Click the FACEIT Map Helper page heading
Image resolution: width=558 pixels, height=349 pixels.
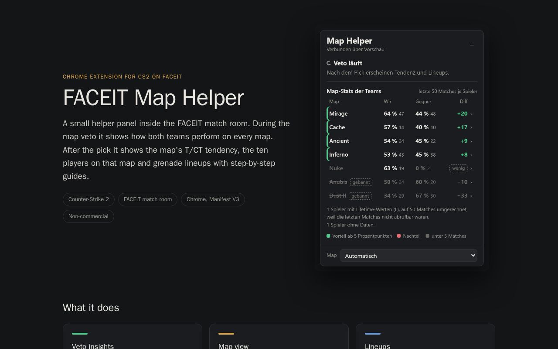tap(153, 97)
